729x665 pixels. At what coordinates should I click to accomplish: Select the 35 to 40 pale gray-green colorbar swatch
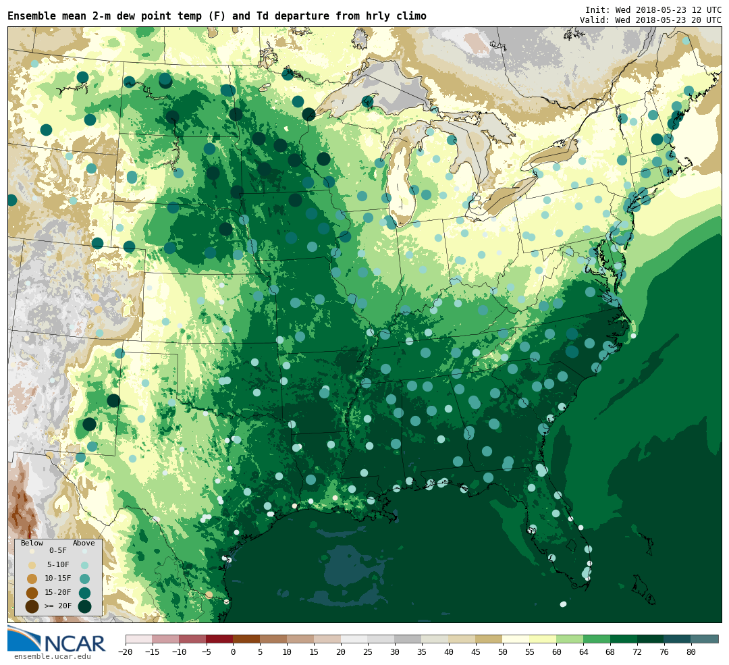[435, 639]
